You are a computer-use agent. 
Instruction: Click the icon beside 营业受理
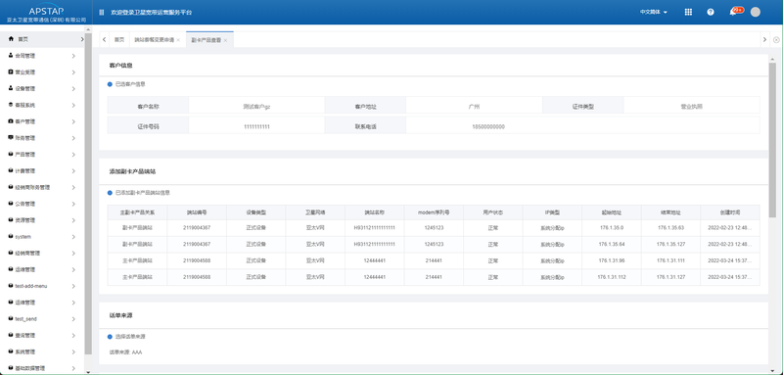click(11, 71)
